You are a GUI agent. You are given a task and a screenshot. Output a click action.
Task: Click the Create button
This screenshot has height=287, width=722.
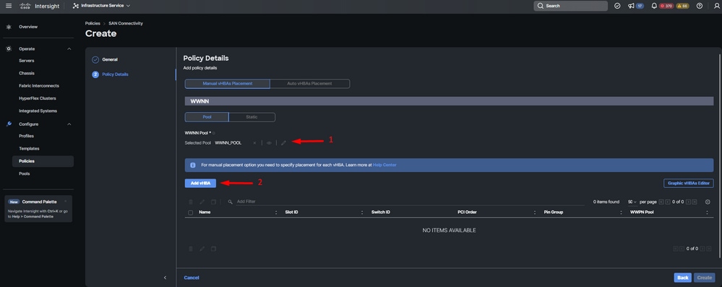(704, 278)
